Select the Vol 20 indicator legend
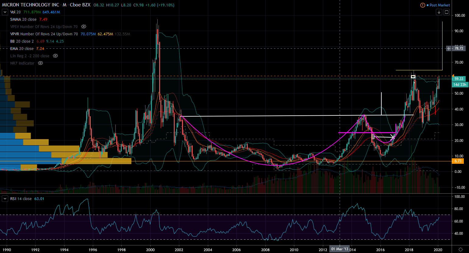469x253 pixels. pos(16,12)
